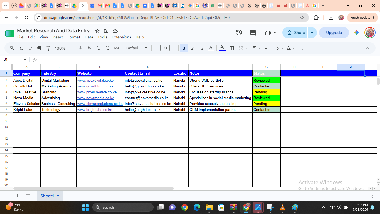The height and width of the screenshot is (214, 380).
Task: Open the Gemini sparkle icon
Action: pyautogui.click(x=357, y=33)
